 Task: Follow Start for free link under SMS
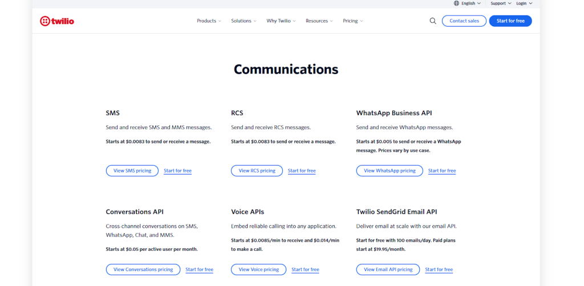coord(177,171)
